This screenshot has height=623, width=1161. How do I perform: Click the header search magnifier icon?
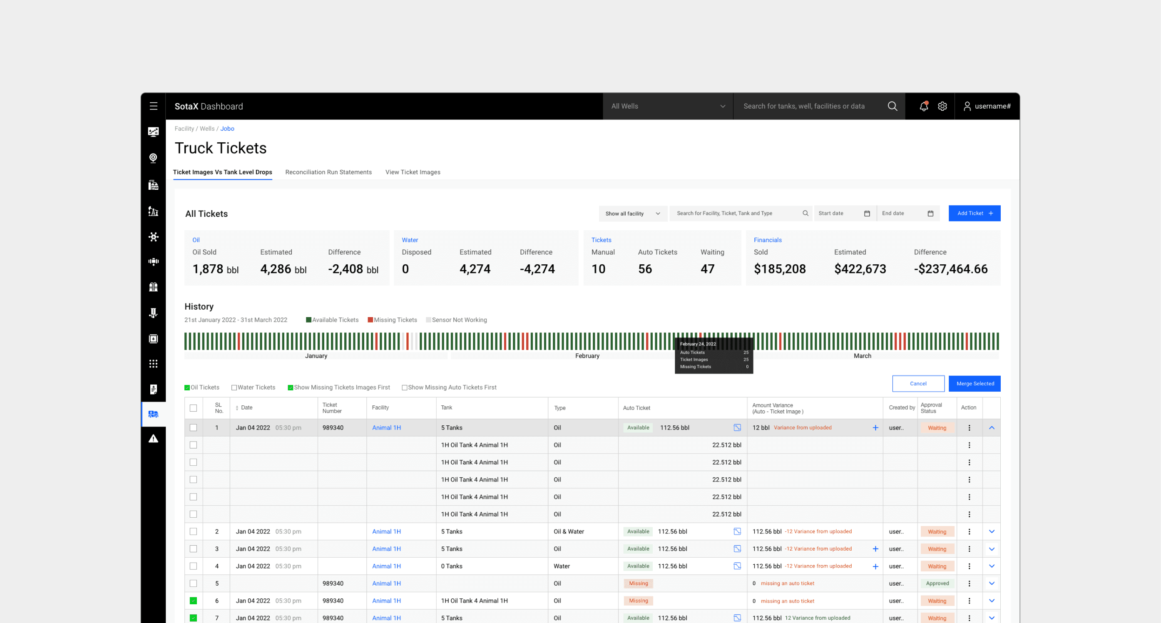tap(892, 106)
